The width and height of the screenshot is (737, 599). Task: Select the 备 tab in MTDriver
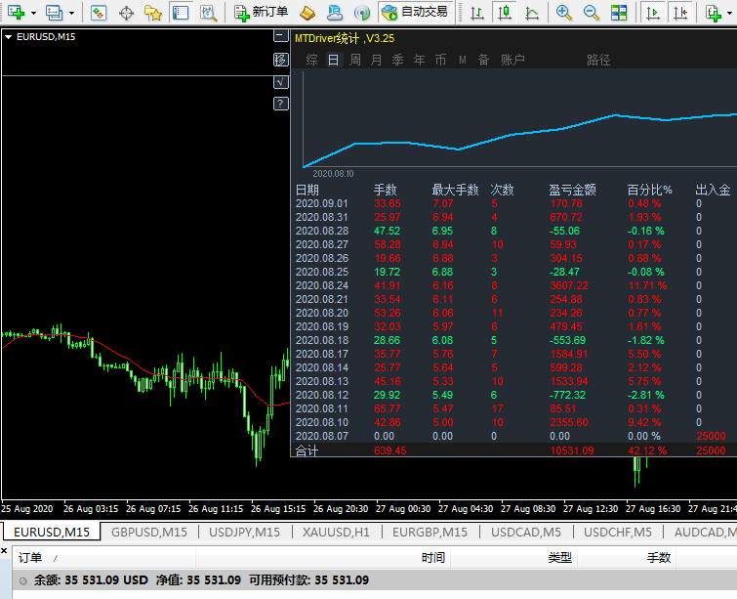pos(483,60)
